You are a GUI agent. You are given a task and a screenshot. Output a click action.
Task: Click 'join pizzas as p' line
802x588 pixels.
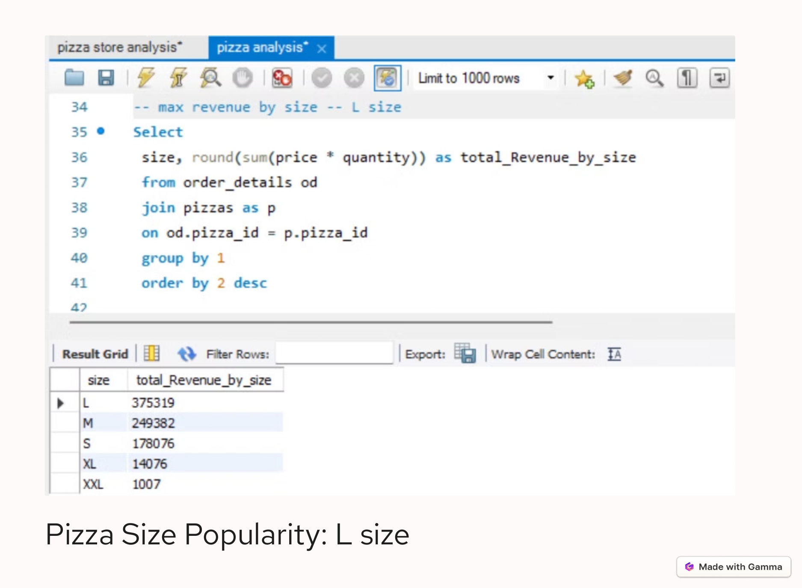point(209,208)
